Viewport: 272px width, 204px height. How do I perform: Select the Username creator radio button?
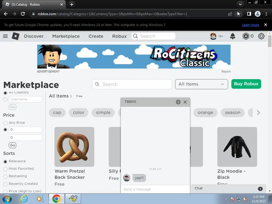coord(5,99)
